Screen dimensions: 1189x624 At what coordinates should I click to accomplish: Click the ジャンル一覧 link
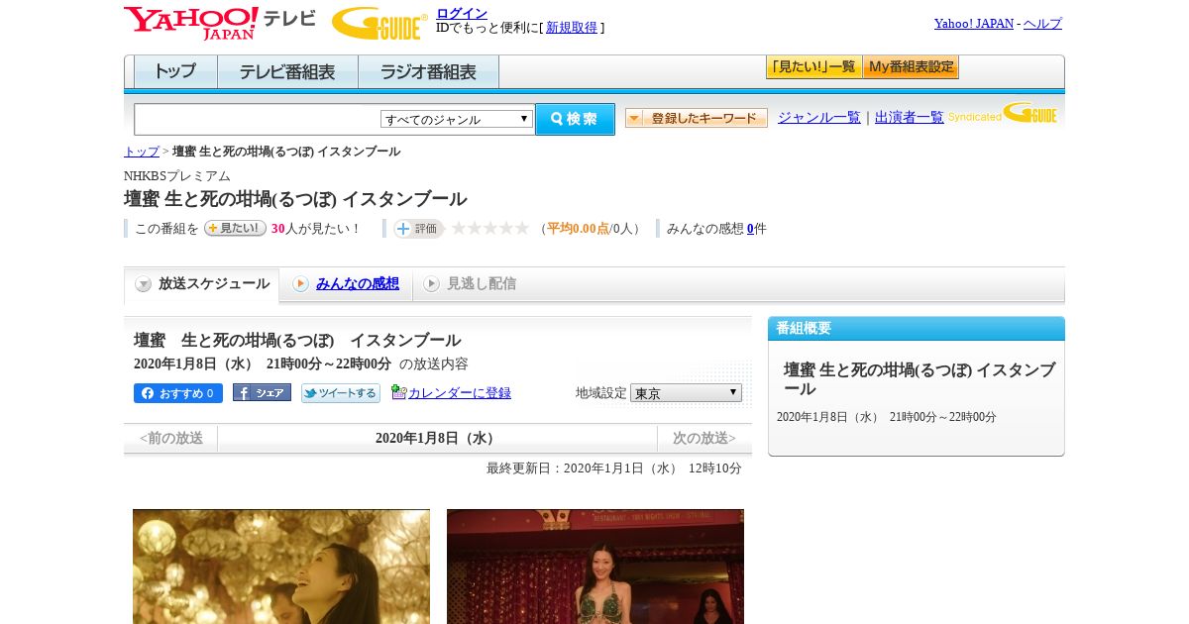[x=819, y=118]
